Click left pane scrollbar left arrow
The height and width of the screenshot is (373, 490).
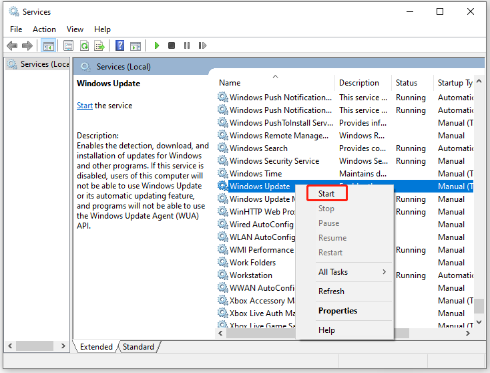tap(10, 346)
